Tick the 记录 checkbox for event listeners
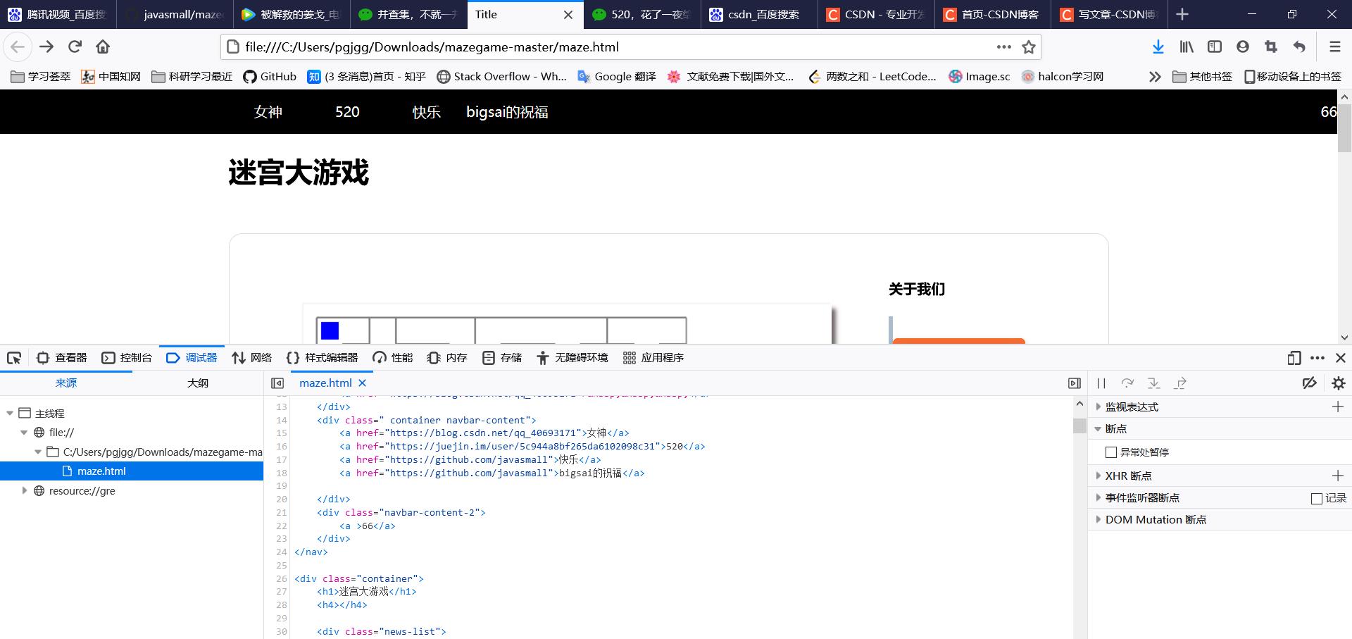This screenshot has width=1352, height=639. coord(1317,498)
